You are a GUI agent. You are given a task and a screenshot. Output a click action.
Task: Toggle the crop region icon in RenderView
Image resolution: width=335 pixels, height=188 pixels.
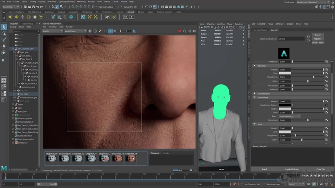(110, 31)
